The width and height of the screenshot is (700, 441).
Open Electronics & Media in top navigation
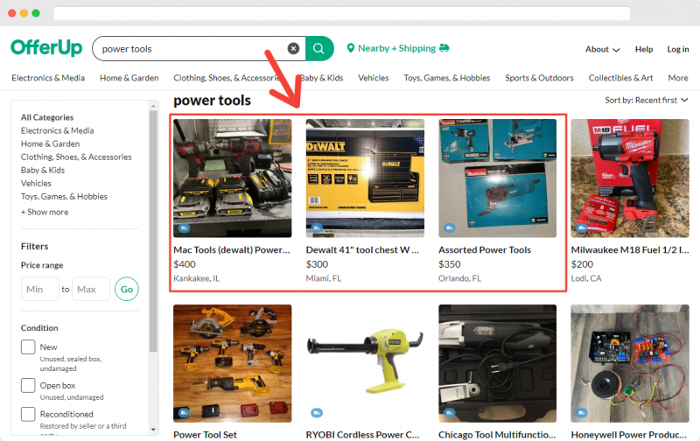[48, 78]
